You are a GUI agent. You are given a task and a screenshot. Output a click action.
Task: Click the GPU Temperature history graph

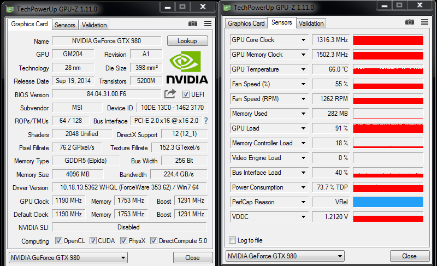point(388,69)
